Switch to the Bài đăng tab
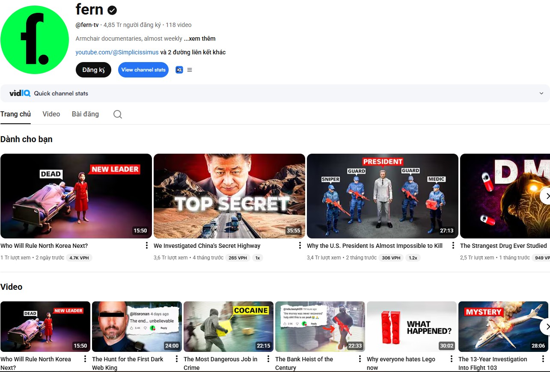This screenshot has width=550, height=372. pyautogui.click(x=85, y=114)
